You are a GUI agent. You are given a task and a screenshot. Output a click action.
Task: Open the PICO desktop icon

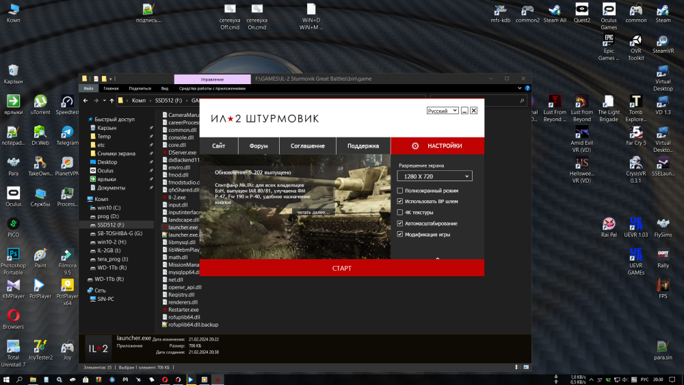click(x=14, y=228)
